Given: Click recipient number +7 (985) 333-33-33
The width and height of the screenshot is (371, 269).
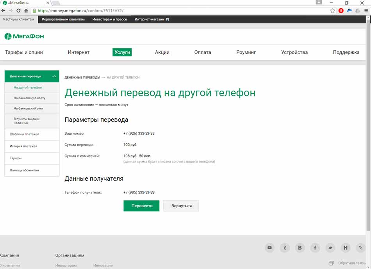Looking at the screenshot, I should point(139,192).
